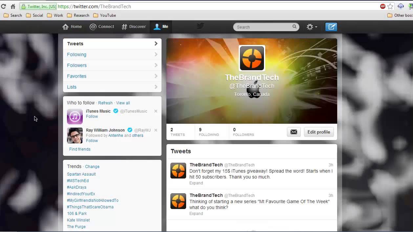Viewport: 413px width, 232px height.
Task: Click the chevron next to Following
Action: pos(156,54)
